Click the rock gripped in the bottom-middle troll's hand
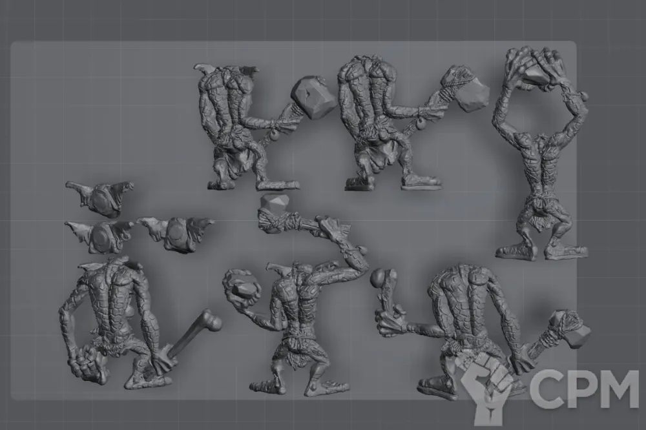 tap(242, 290)
